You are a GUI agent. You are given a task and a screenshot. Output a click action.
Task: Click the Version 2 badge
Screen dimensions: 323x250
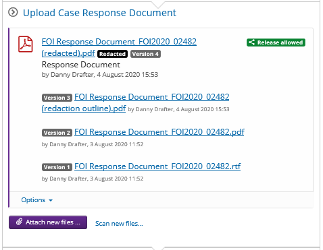pos(57,133)
